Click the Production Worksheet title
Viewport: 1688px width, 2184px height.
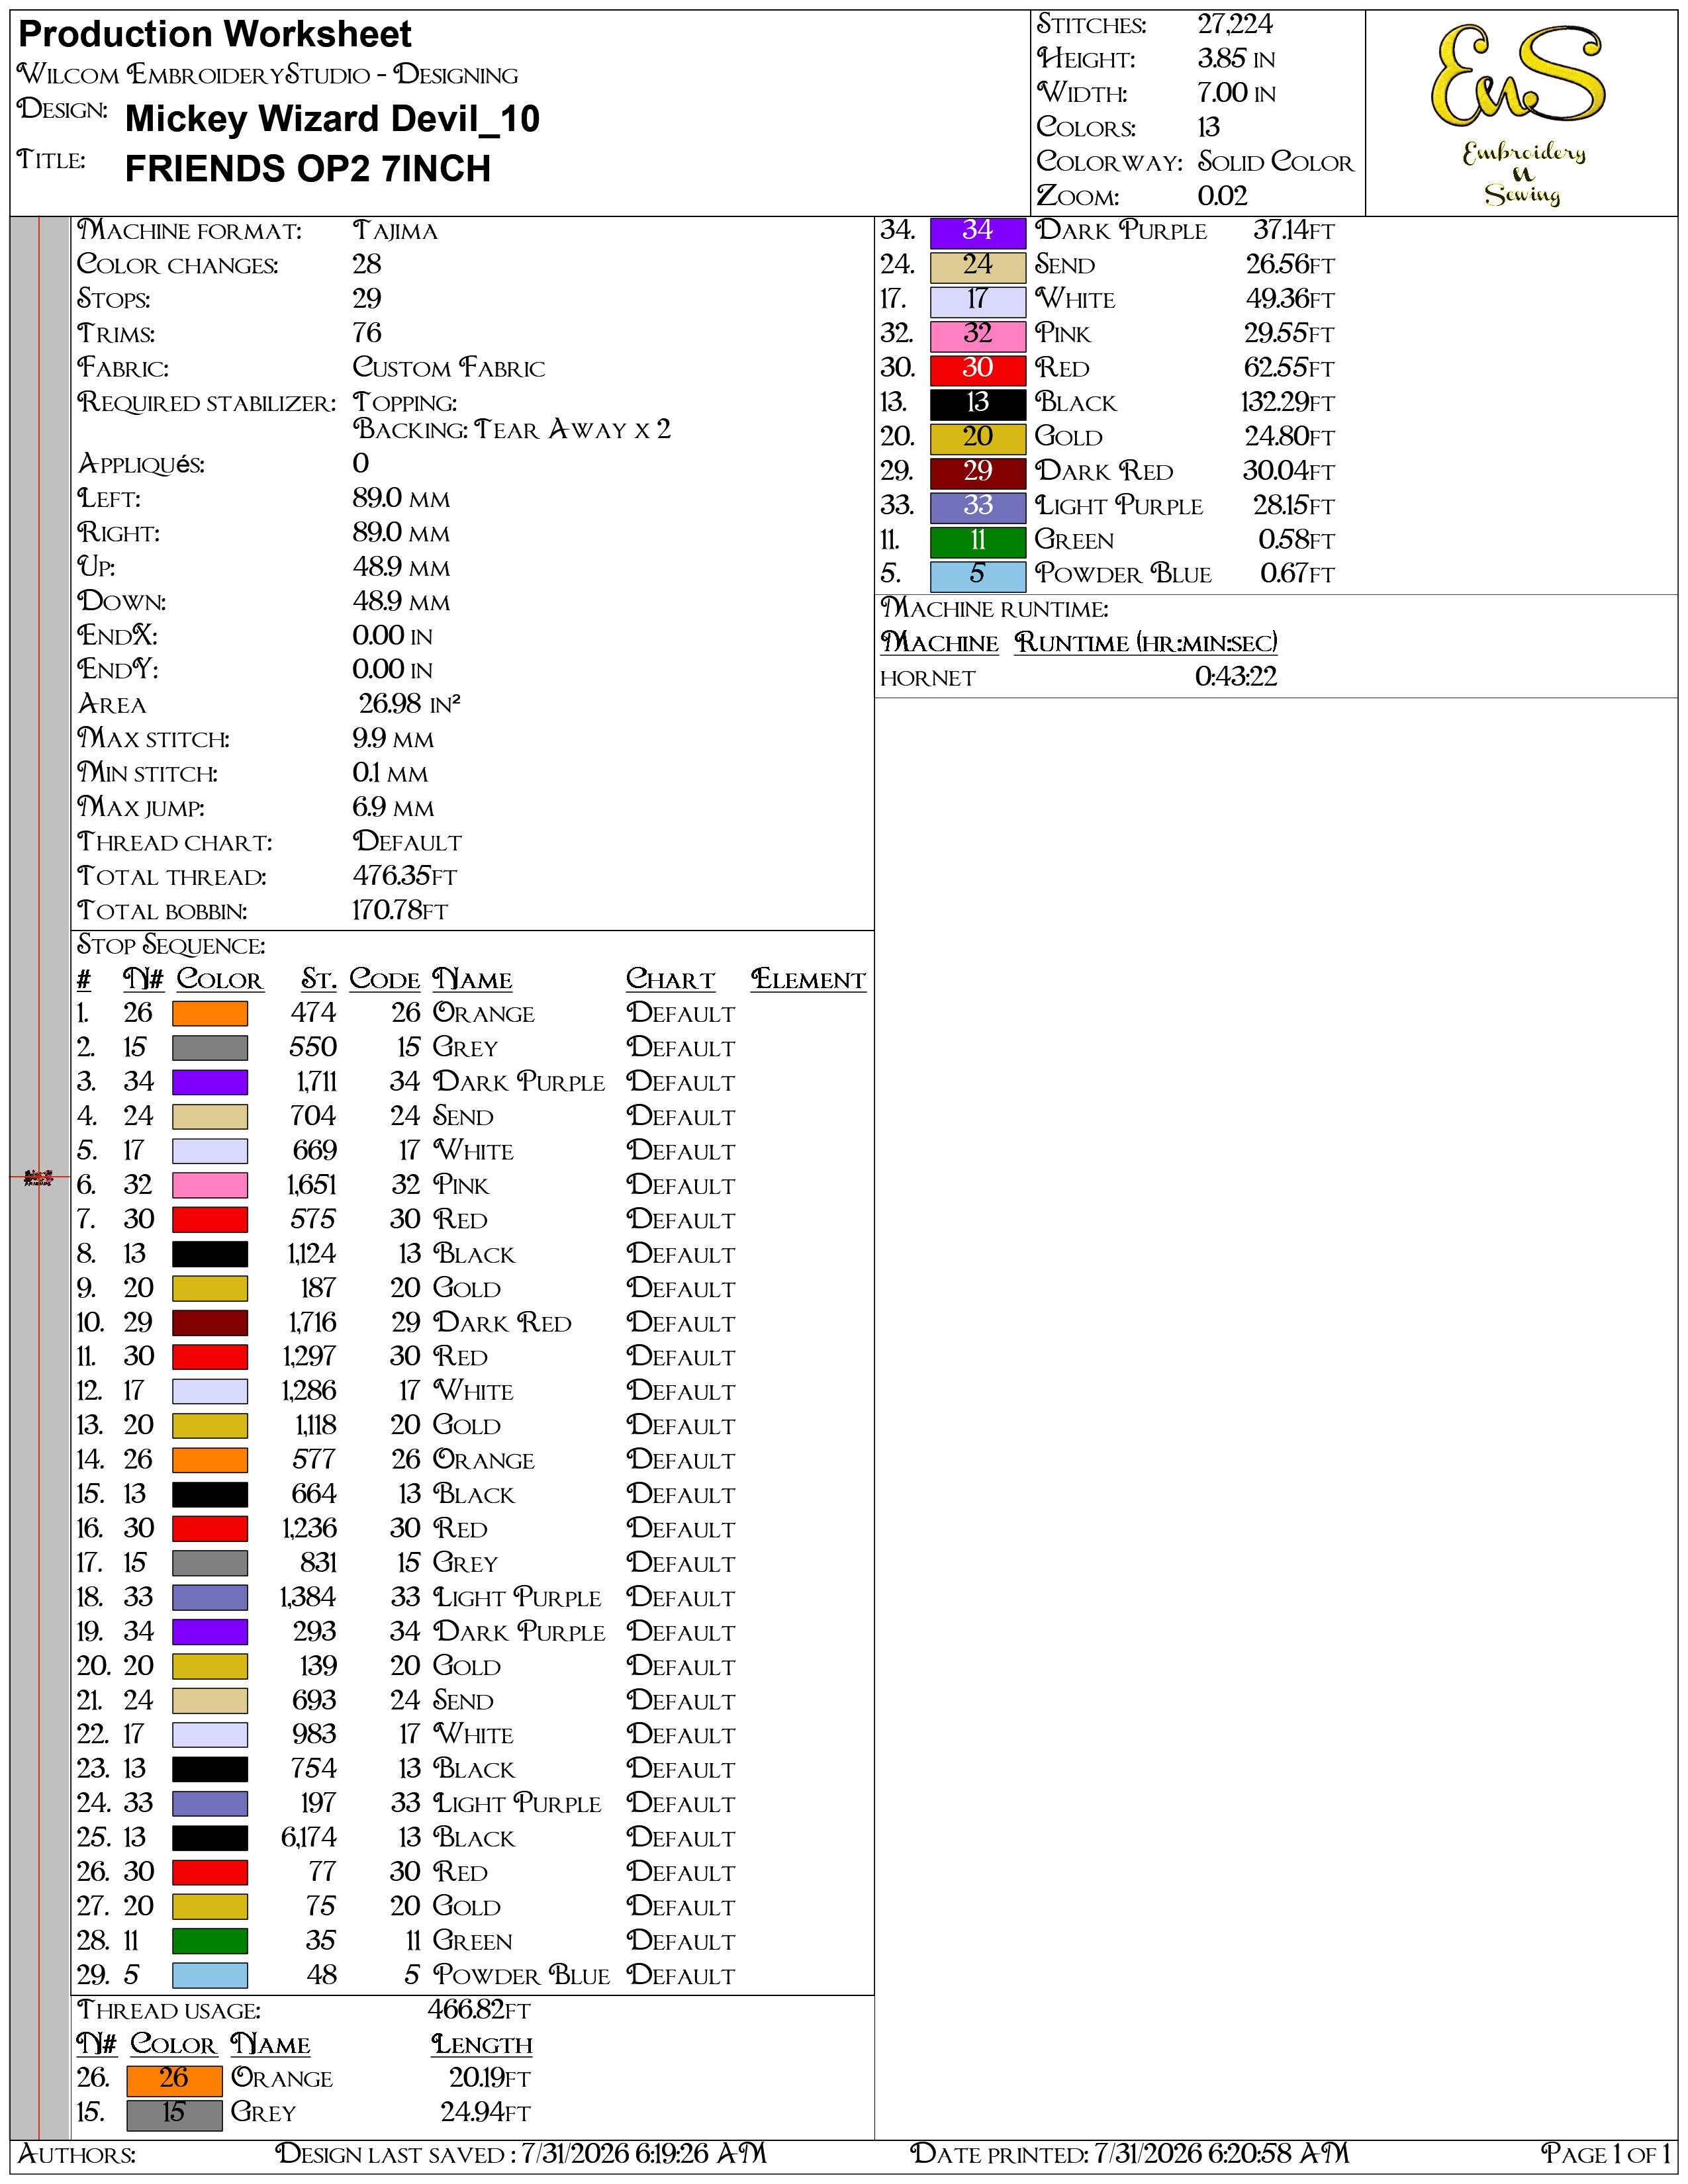[x=215, y=35]
